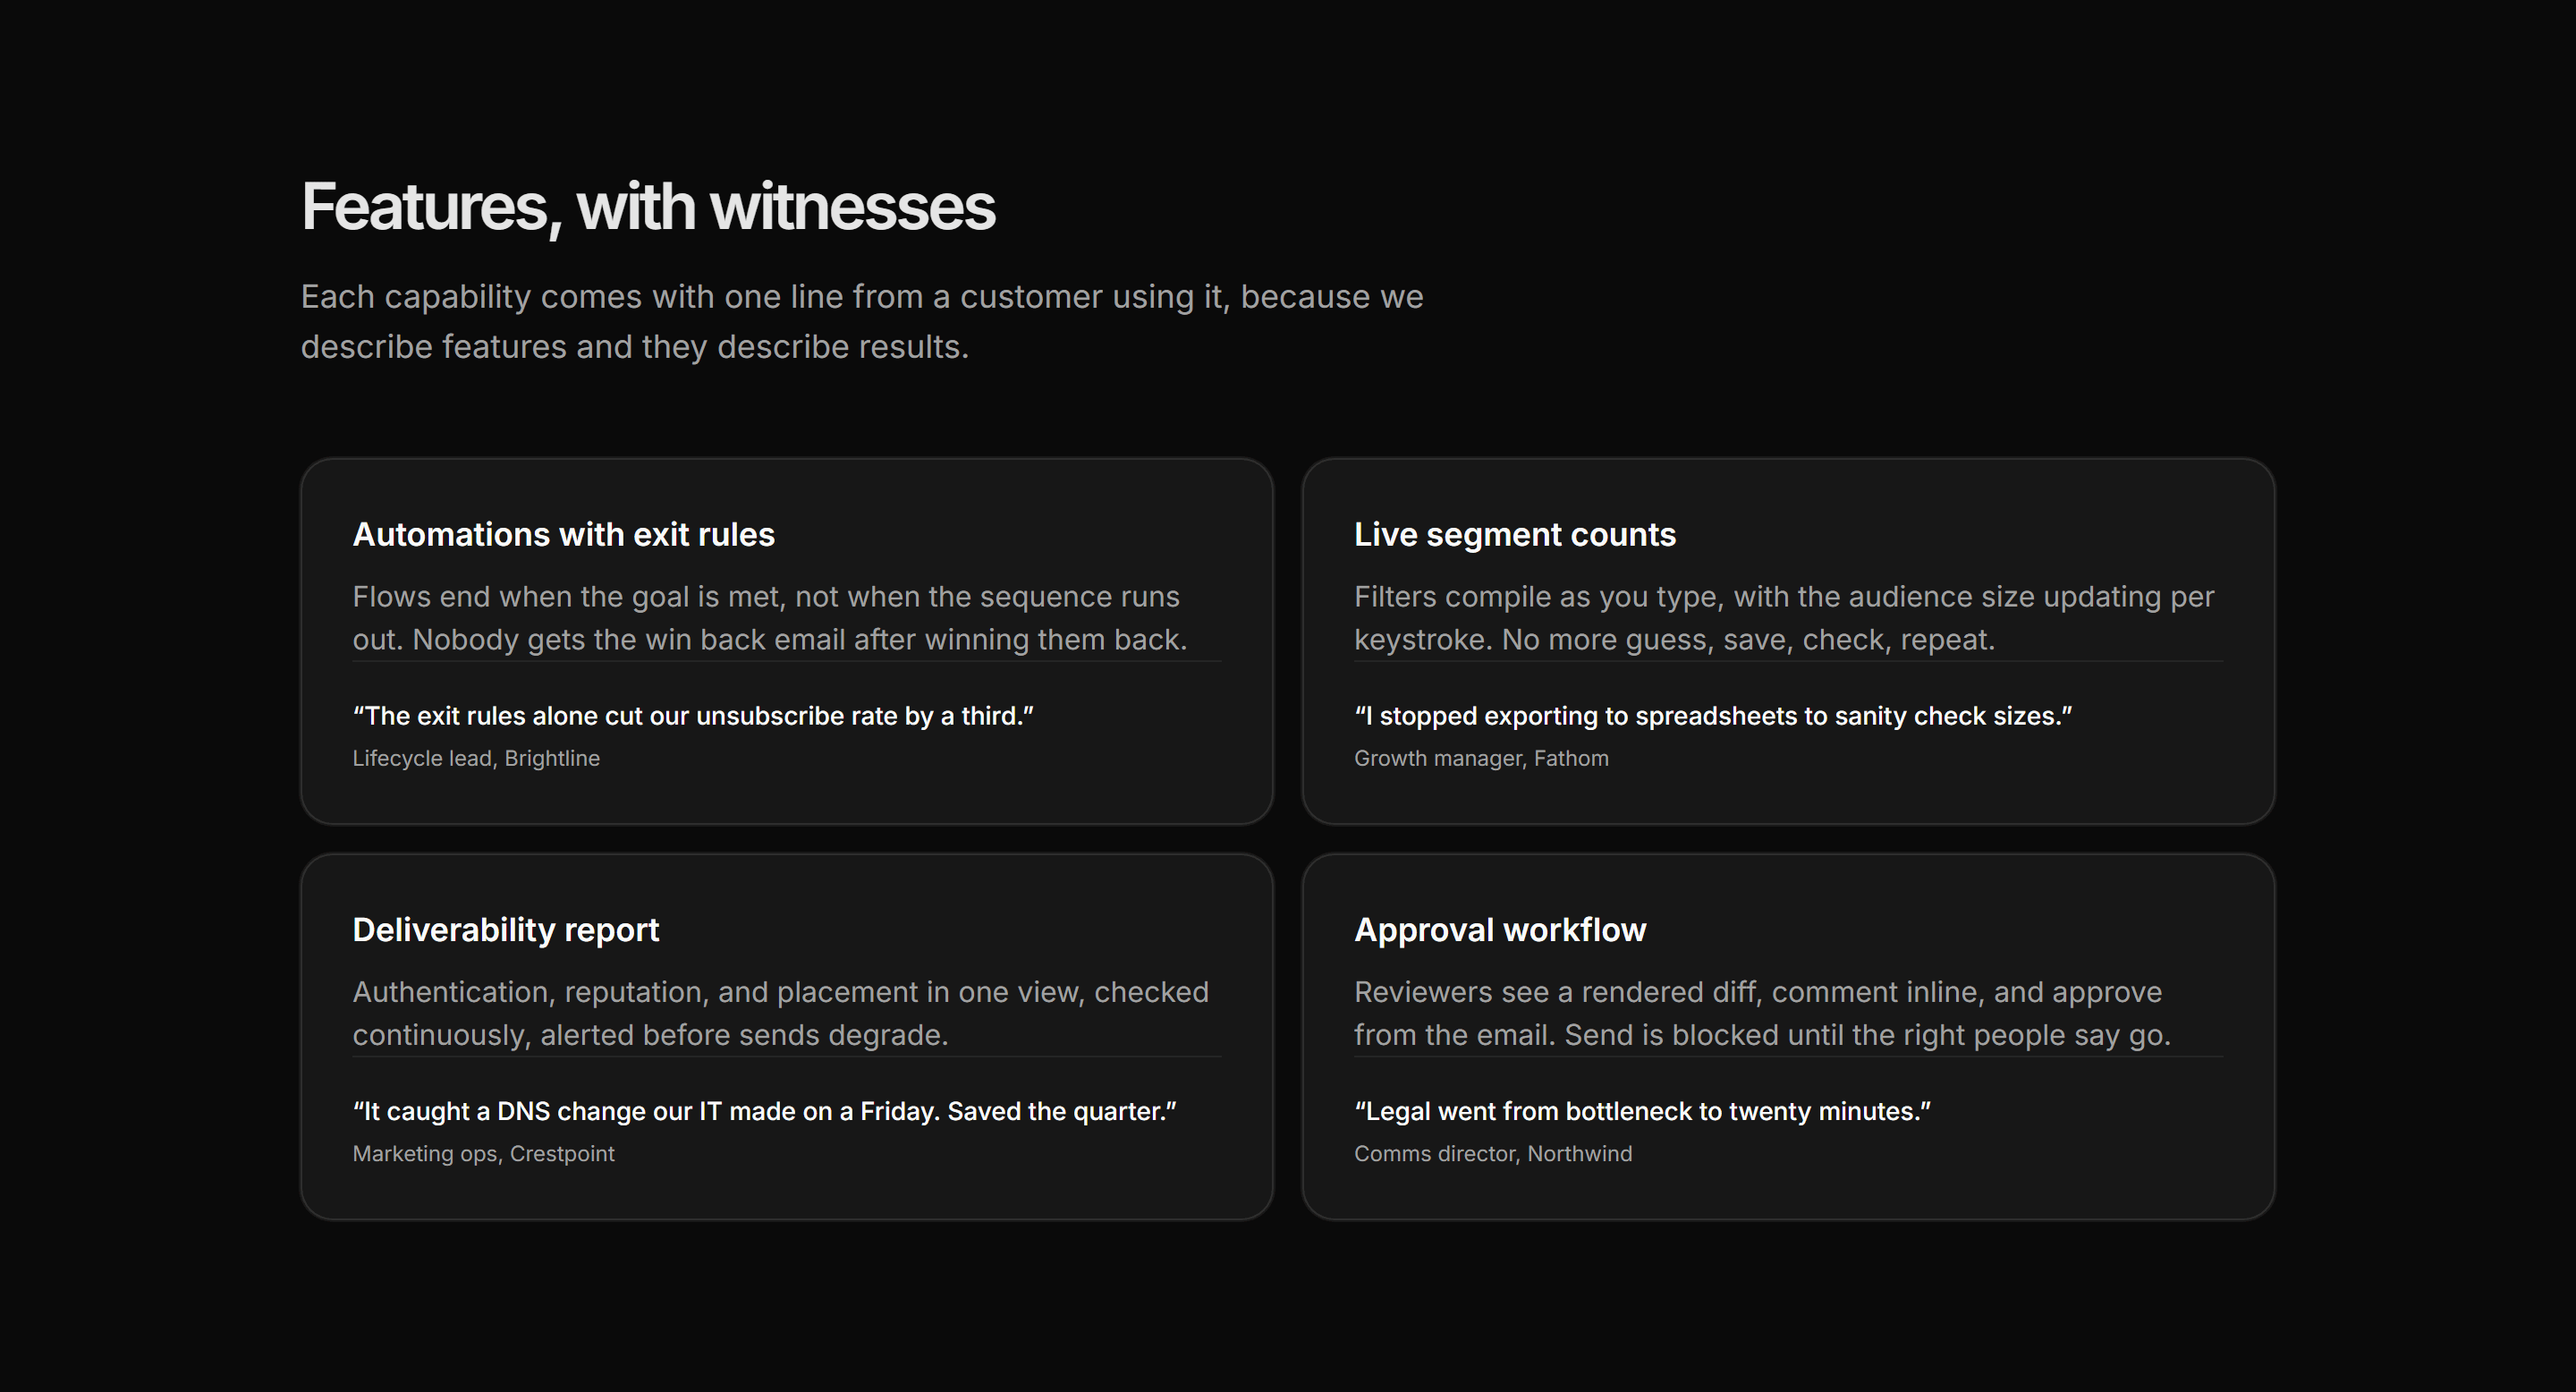Select 'Marketing ops, Crestpoint' attribution
2576x1392 pixels.
coord(484,1153)
